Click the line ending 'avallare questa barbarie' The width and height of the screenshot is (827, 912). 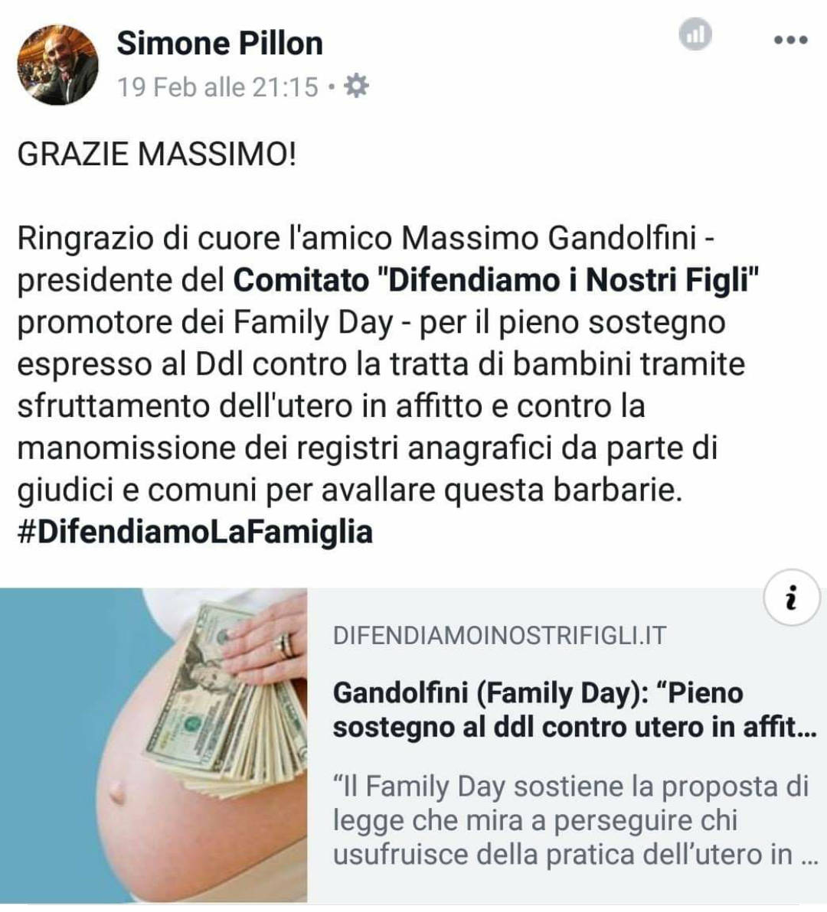tap(349, 490)
